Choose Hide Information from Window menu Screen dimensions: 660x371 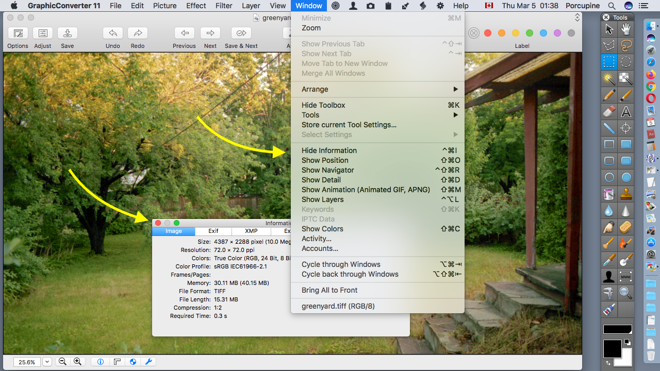click(x=377, y=150)
